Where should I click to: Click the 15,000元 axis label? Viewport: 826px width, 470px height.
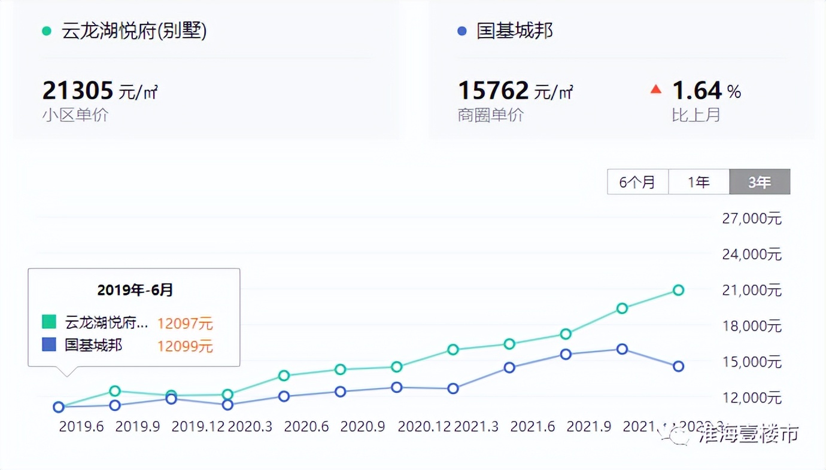click(752, 362)
